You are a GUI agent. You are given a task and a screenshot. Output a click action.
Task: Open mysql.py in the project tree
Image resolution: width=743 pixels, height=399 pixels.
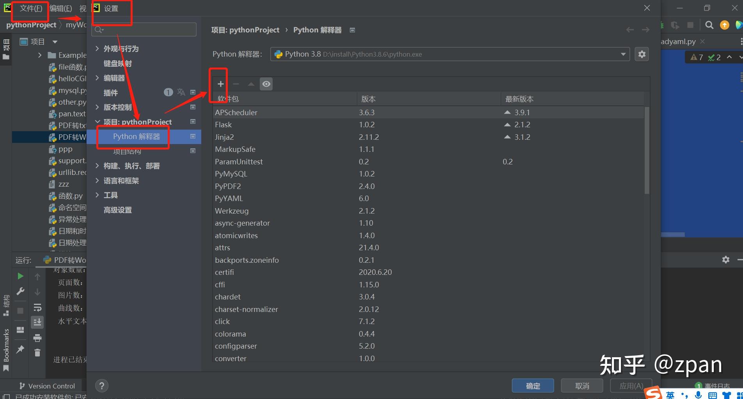67,90
